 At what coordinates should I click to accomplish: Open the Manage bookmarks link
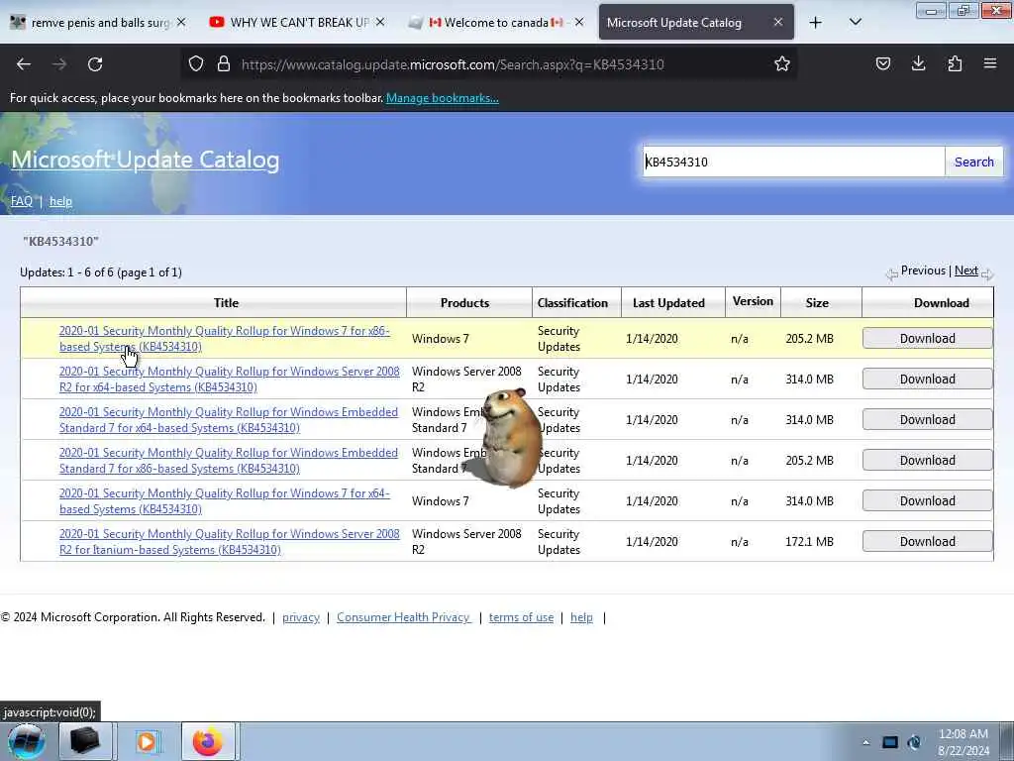[x=443, y=98]
